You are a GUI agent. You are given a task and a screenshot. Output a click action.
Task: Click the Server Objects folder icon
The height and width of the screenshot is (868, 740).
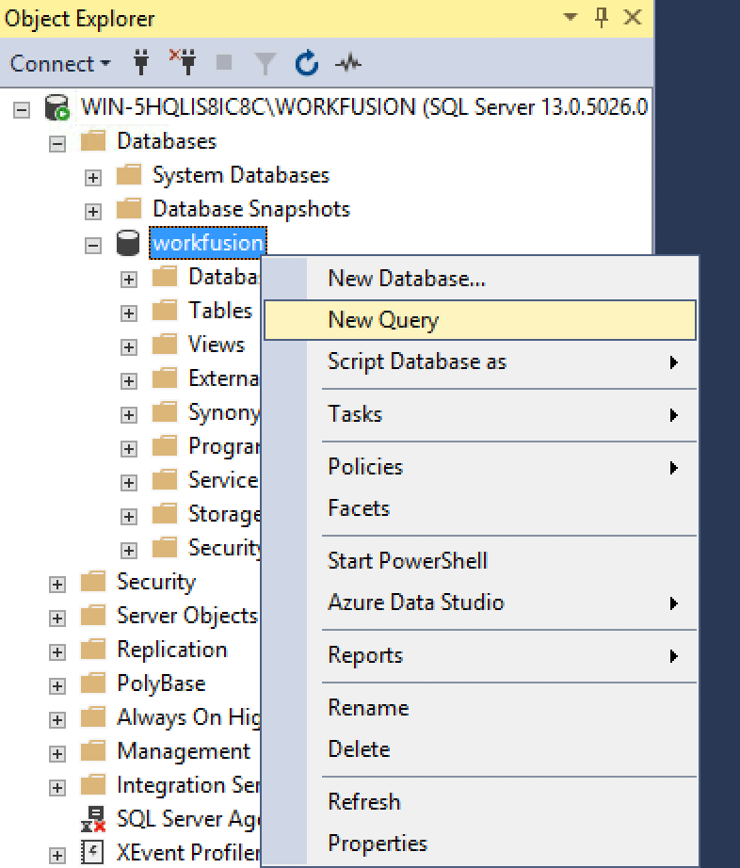93,615
